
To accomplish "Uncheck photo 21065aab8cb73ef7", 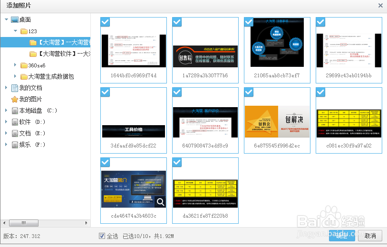I will 249,22.
